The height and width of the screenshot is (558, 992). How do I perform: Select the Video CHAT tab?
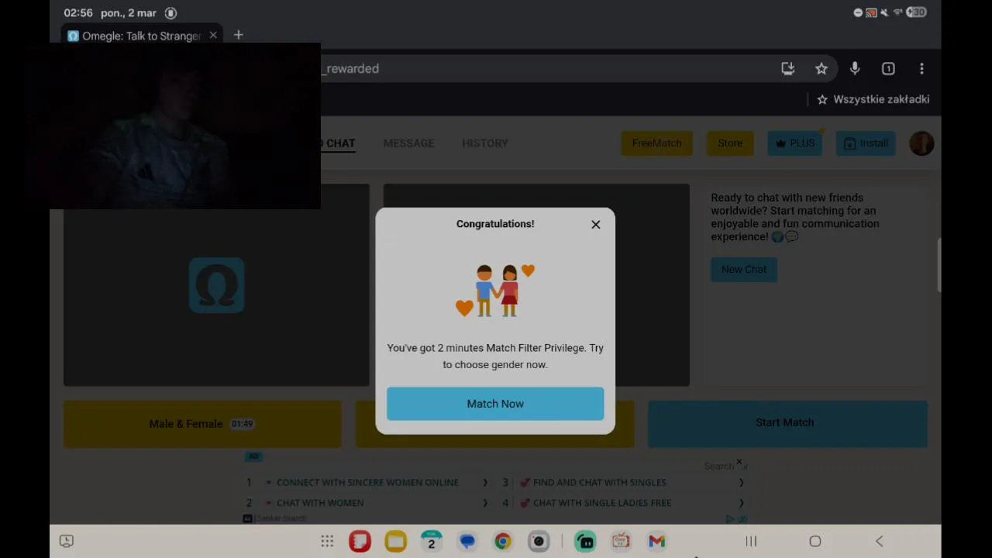[x=338, y=143]
